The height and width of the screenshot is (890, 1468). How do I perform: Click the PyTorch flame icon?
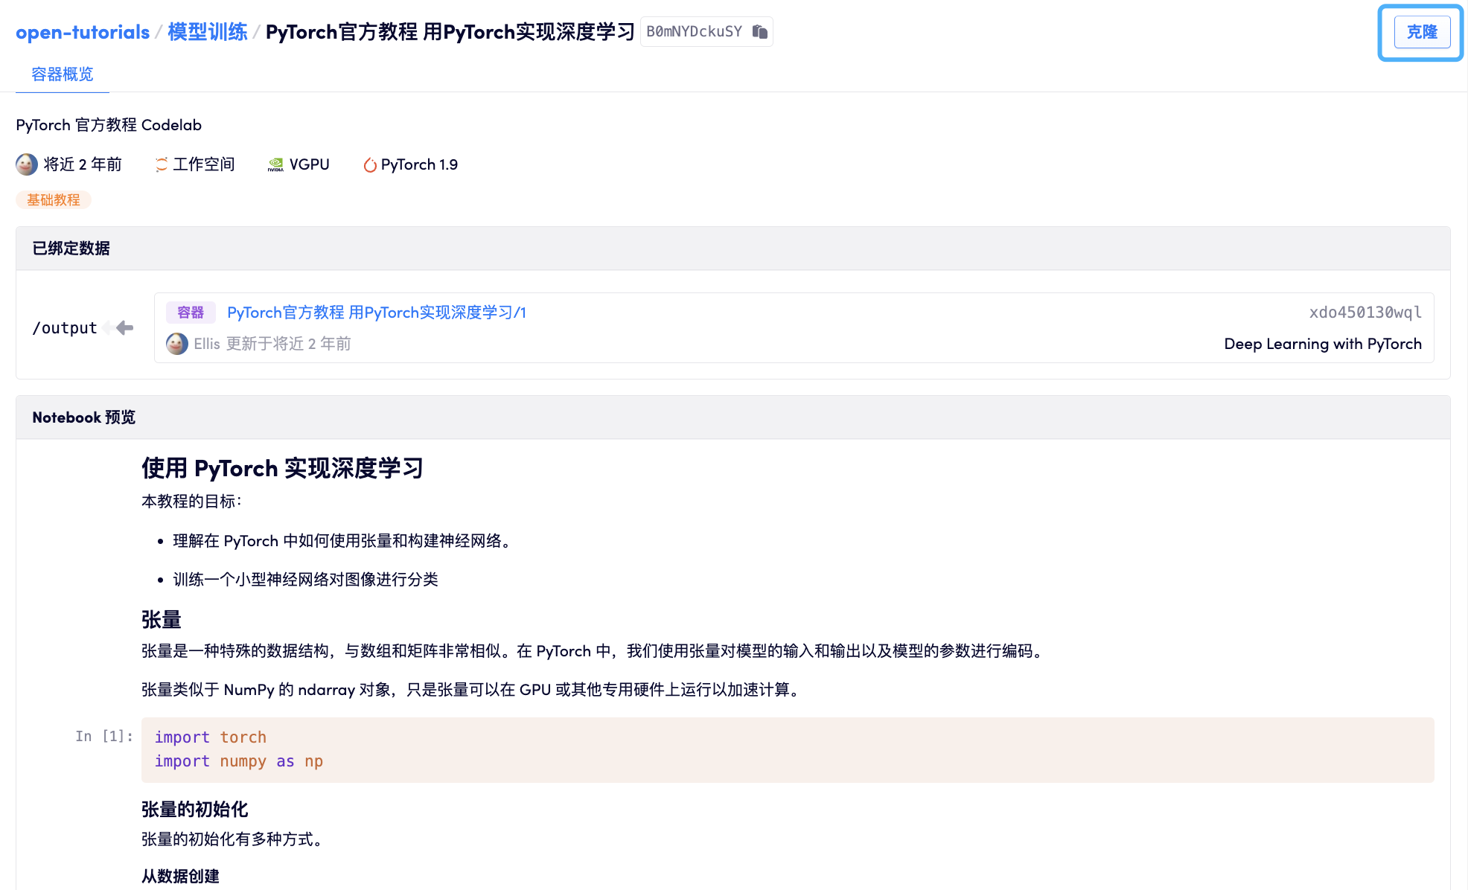pyautogui.click(x=369, y=165)
